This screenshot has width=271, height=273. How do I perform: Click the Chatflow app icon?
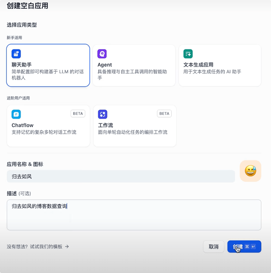click(16, 114)
